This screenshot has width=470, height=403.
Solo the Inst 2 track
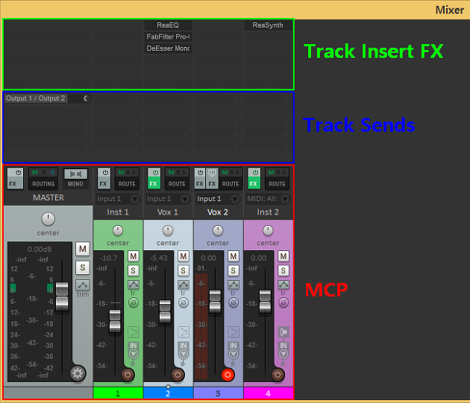pos(283,270)
